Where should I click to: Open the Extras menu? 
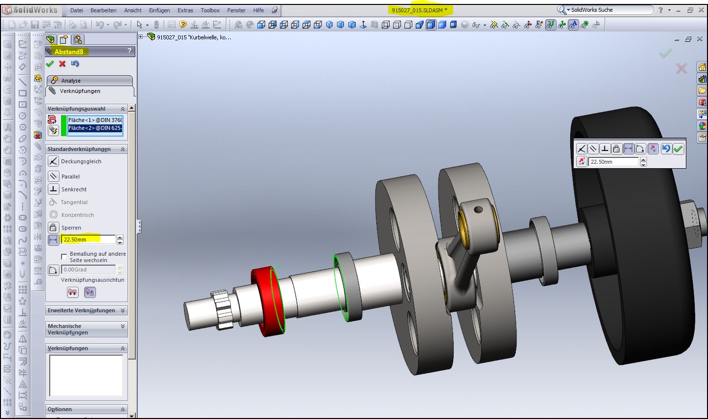[x=185, y=10]
